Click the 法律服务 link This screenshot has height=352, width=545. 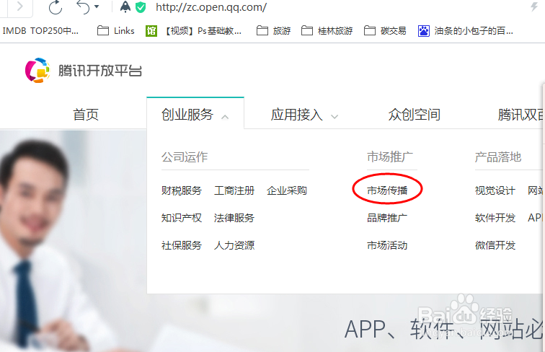tap(234, 218)
